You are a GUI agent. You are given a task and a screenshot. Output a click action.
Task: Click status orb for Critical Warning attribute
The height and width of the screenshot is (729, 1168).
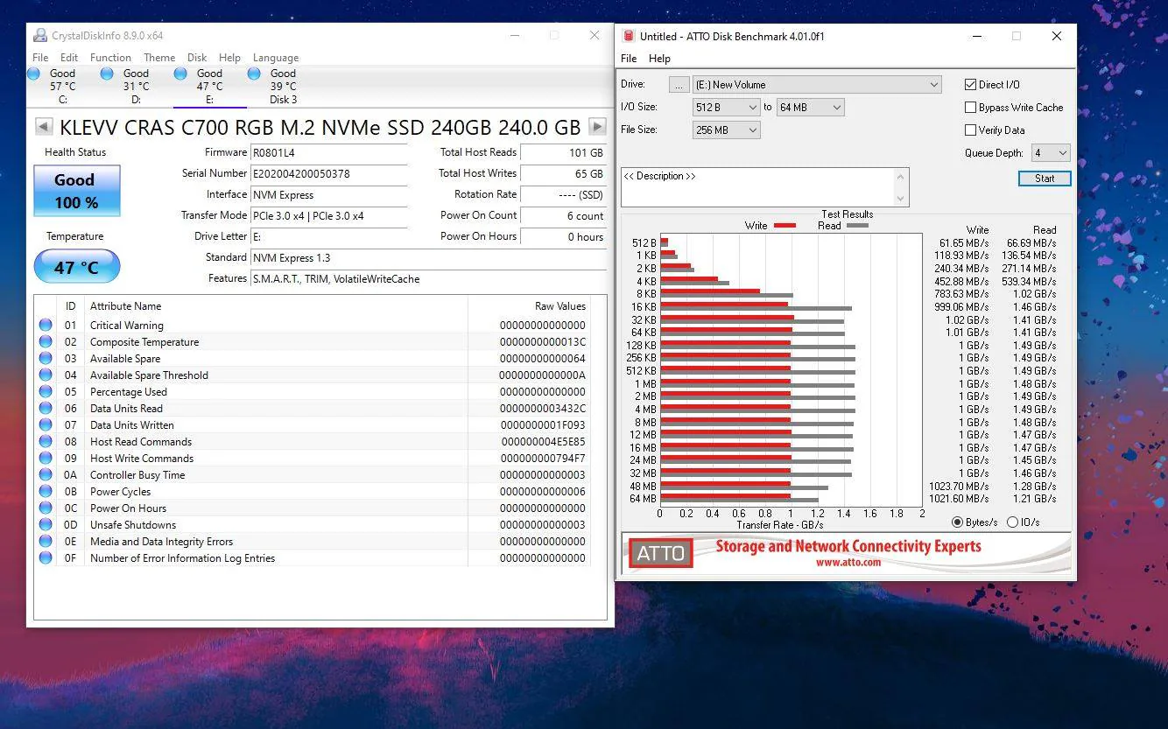tap(46, 326)
